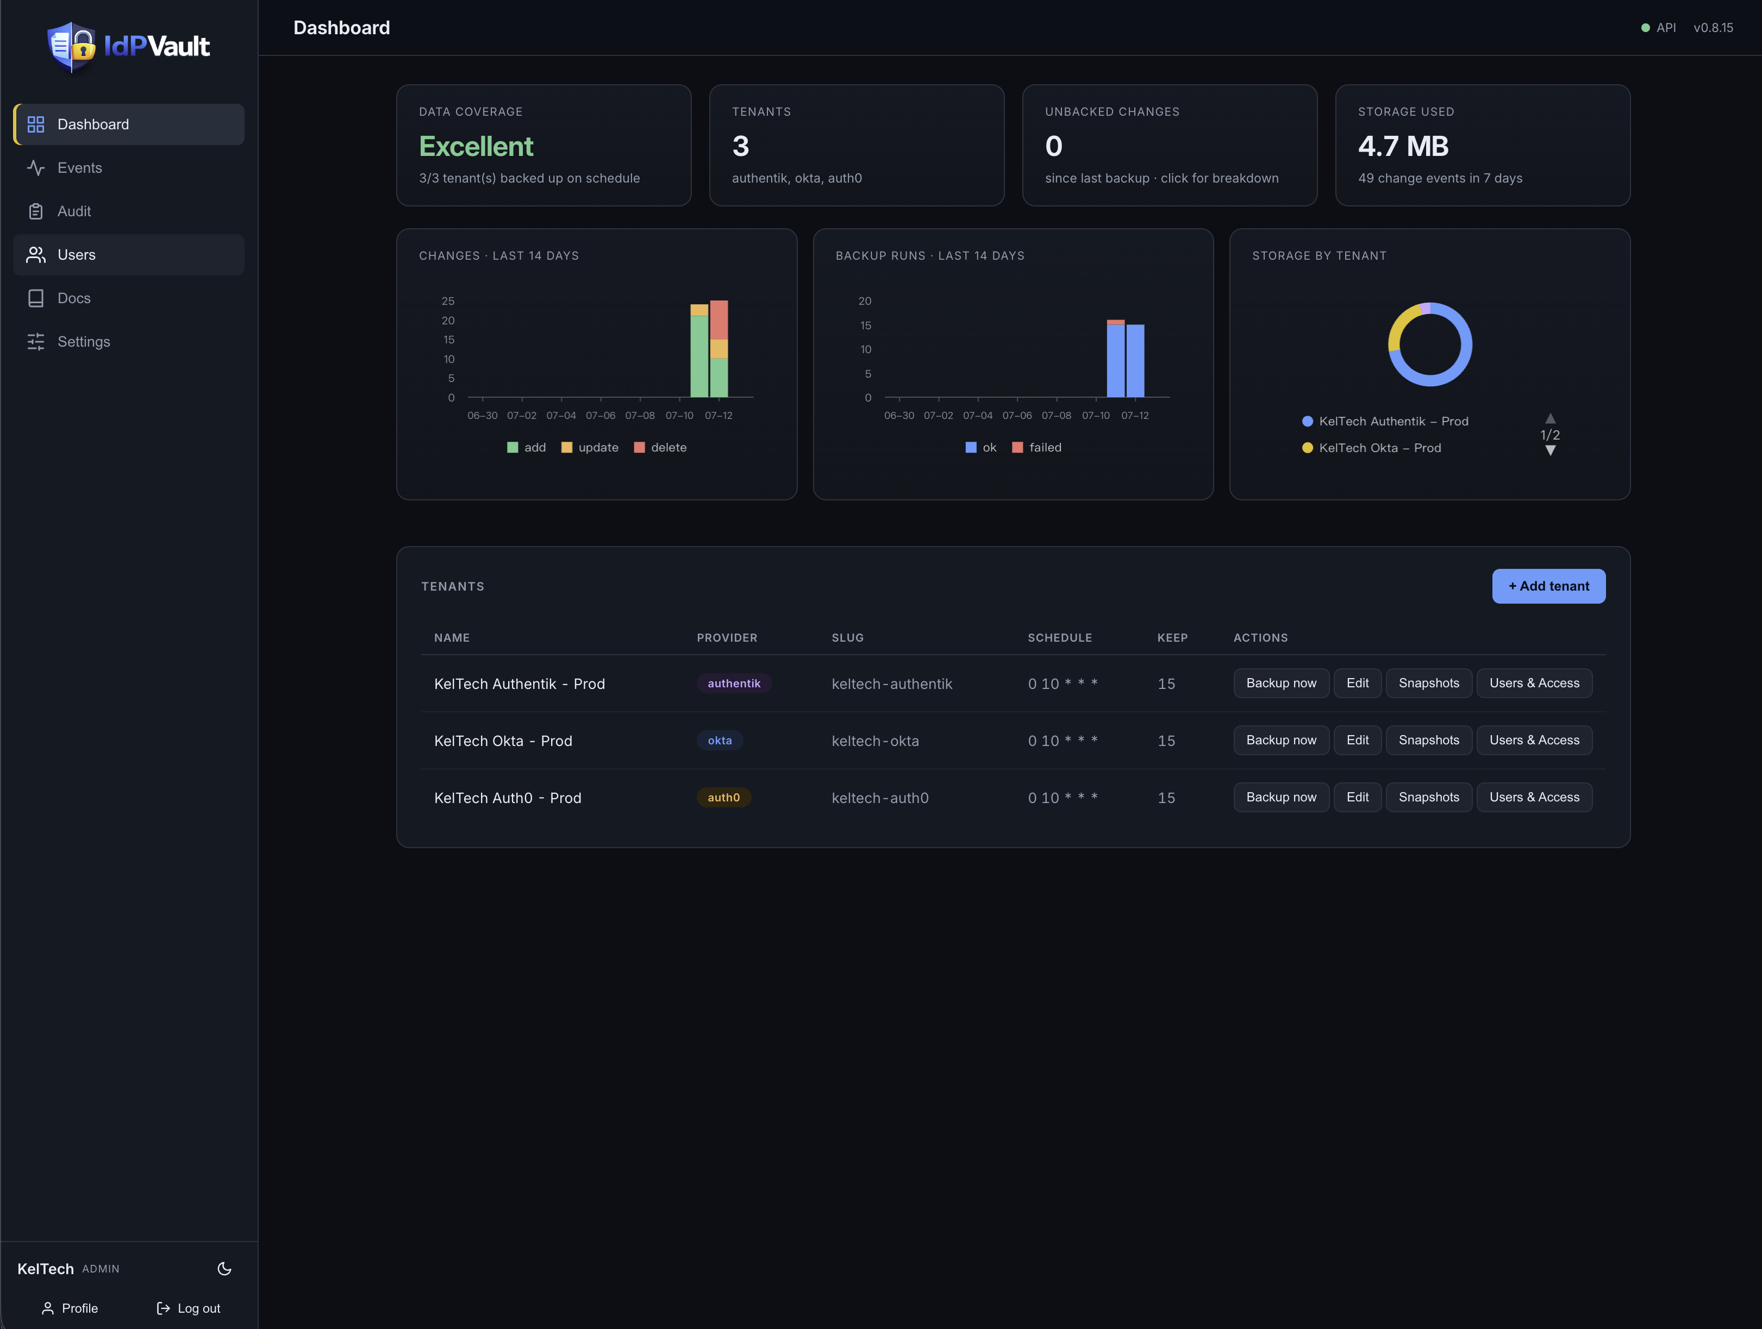Toggle dark mode with moon icon
The image size is (1762, 1329).
pos(224,1269)
